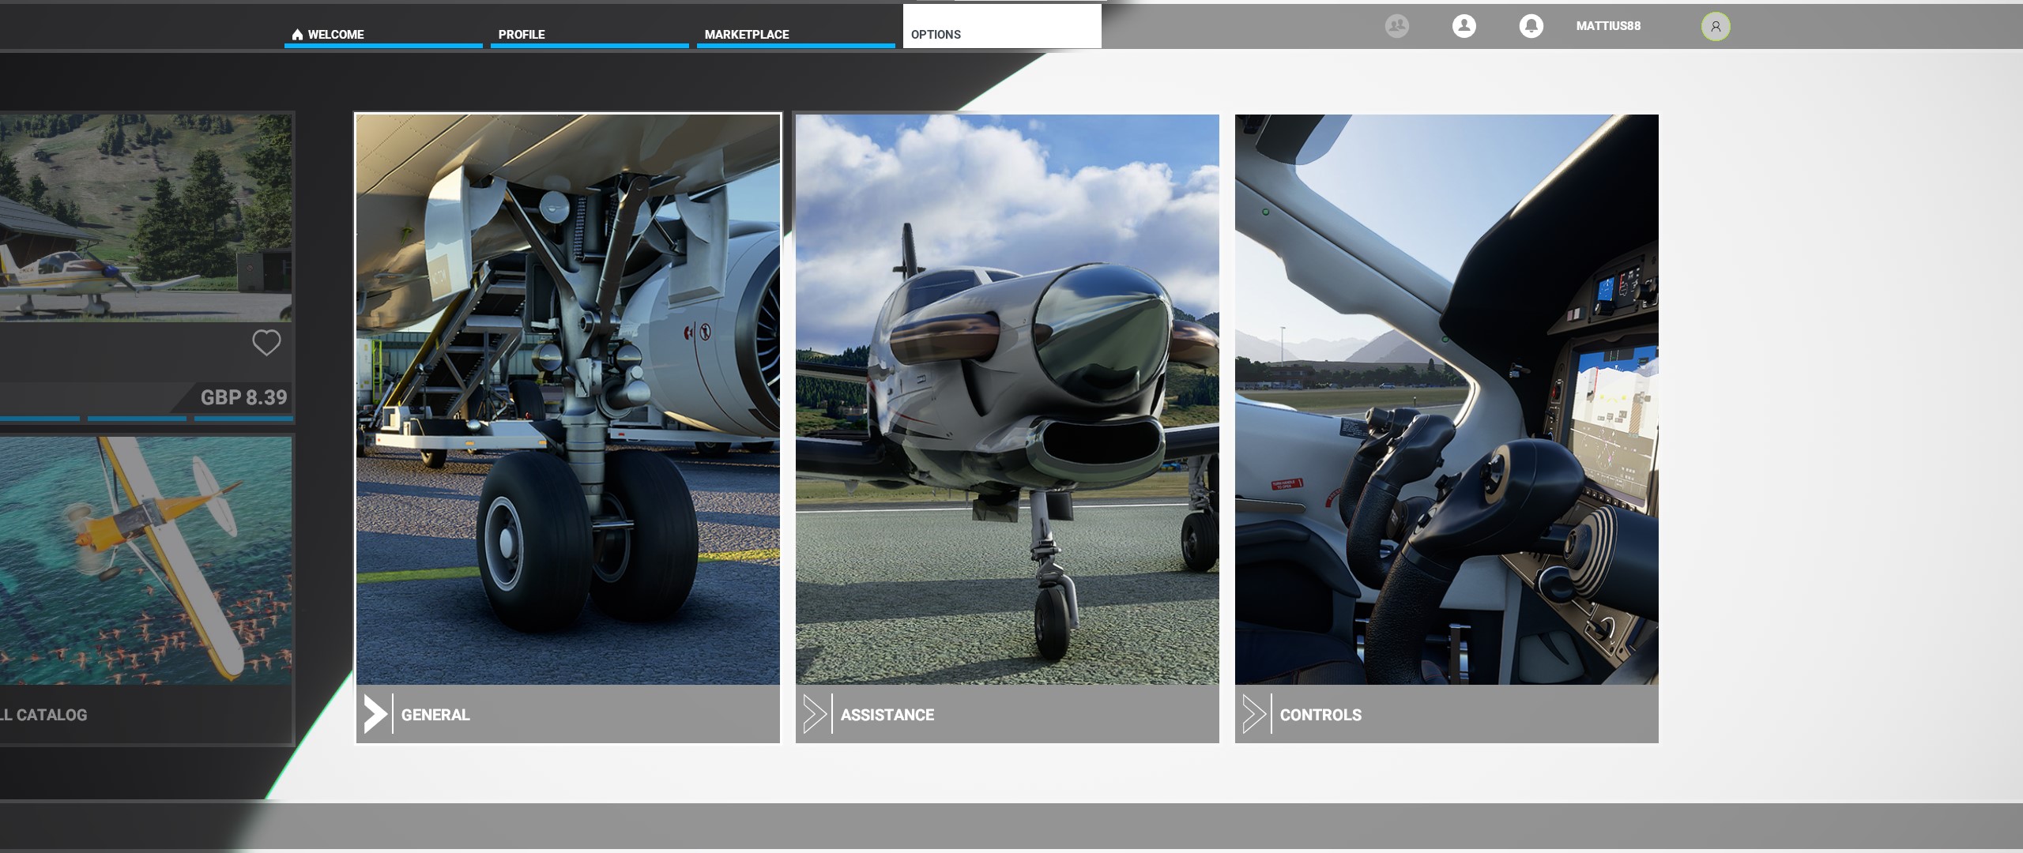The height and width of the screenshot is (853, 2023).
Task: Click the home icon on Welcome tab
Action: pos(297,35)
